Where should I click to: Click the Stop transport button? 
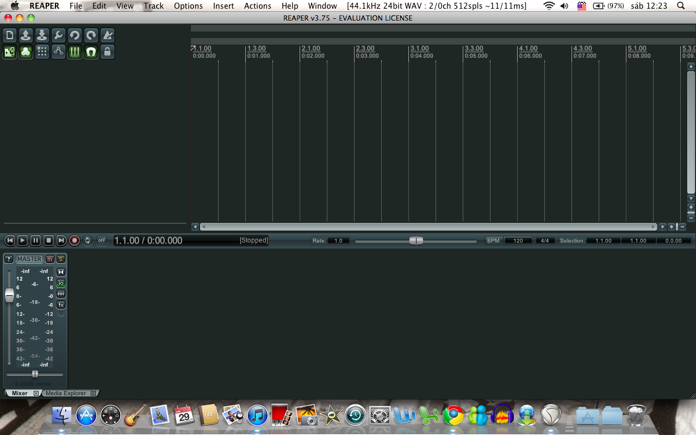48,240
